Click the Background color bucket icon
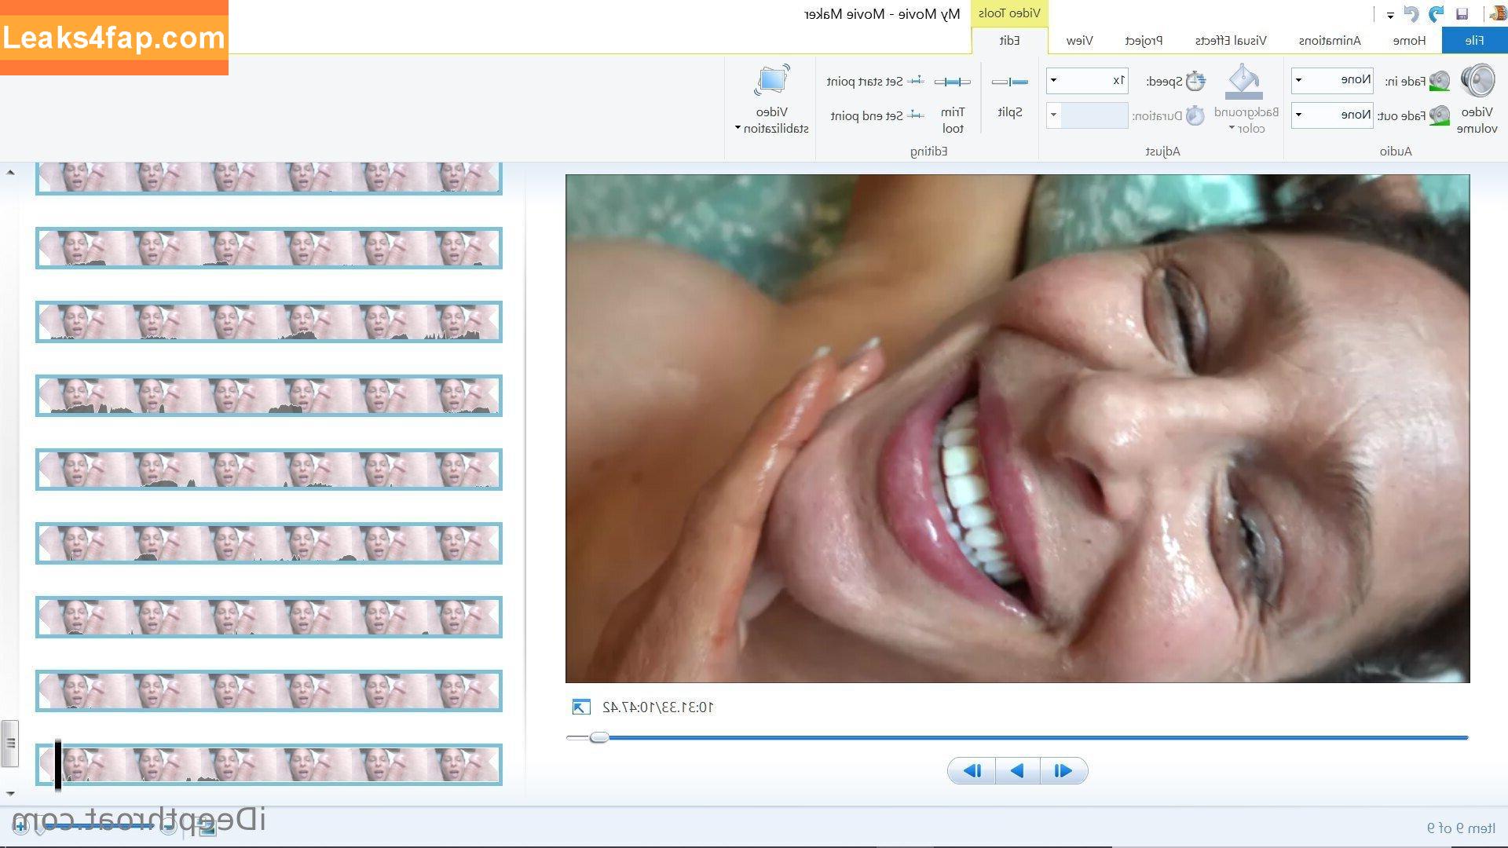Viewport: 1508px width, 848px height. pyautogui.click(x=1243, y=82)
